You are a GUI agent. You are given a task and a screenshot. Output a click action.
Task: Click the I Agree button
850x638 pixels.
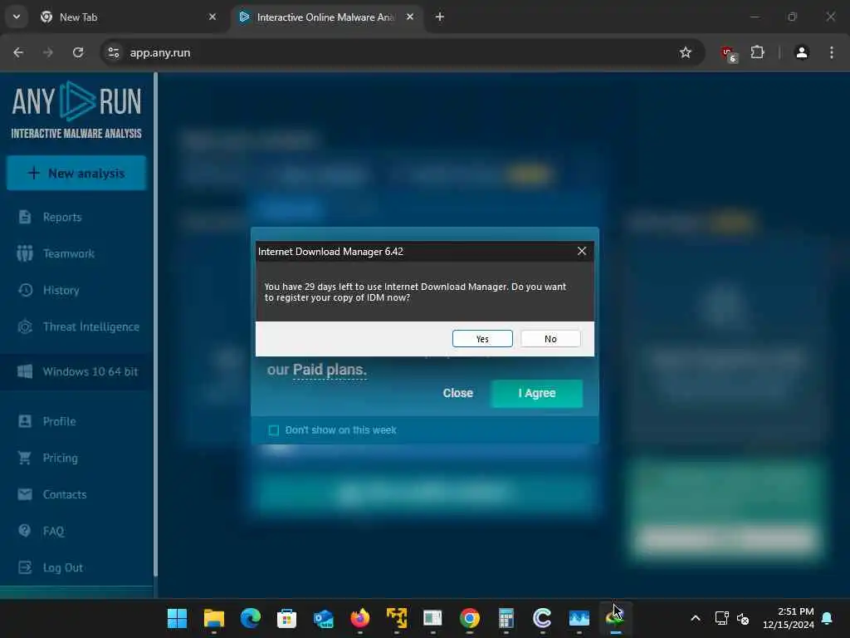(537, 393)
